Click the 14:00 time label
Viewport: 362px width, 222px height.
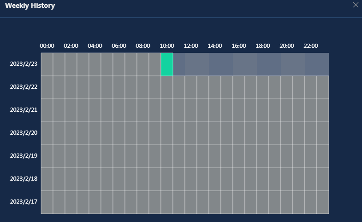pyautogui.click(x=215, y=46)
